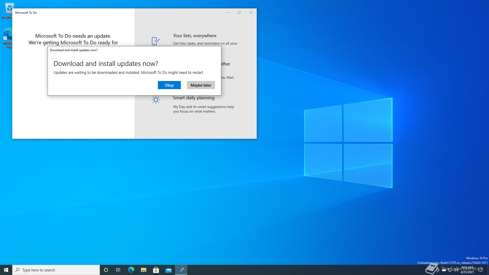Confirm update with the Okay button
489x275 pixels.
[169, 85]
